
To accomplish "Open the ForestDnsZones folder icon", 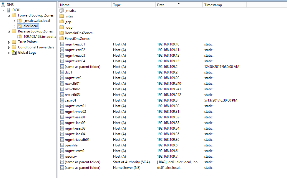I will pyautogui.click(x=62, y=39).
